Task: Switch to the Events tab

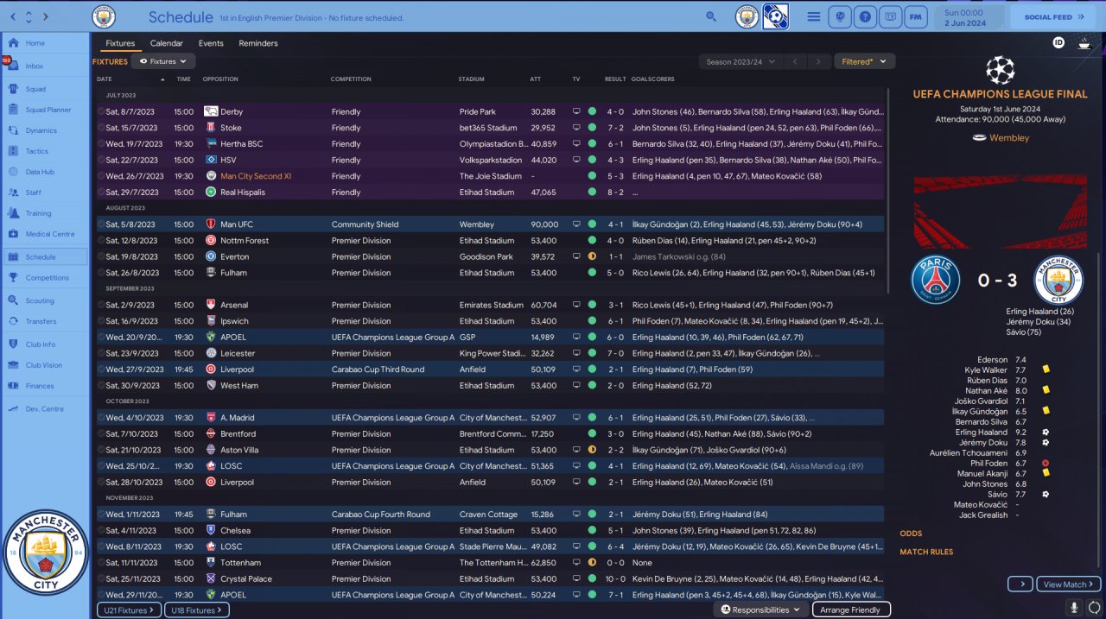Action: click(x=211, y=43)
